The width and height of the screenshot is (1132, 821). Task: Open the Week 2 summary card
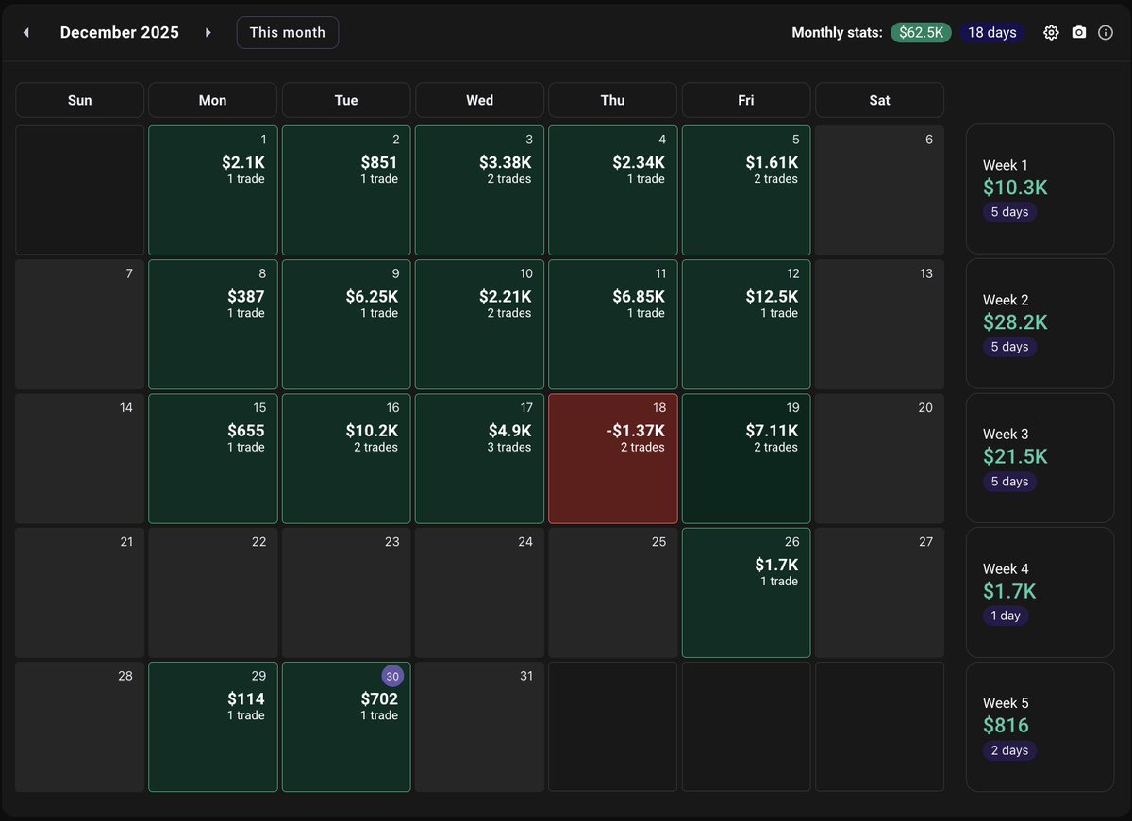pos(1040,323)
